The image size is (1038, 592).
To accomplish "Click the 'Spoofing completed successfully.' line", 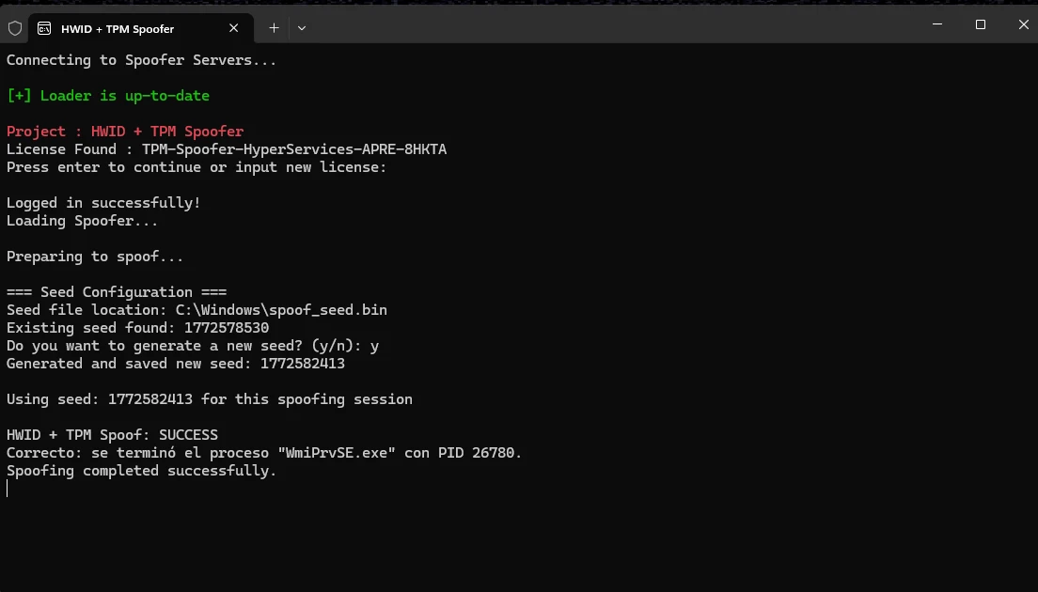I will tap(141, 471).
